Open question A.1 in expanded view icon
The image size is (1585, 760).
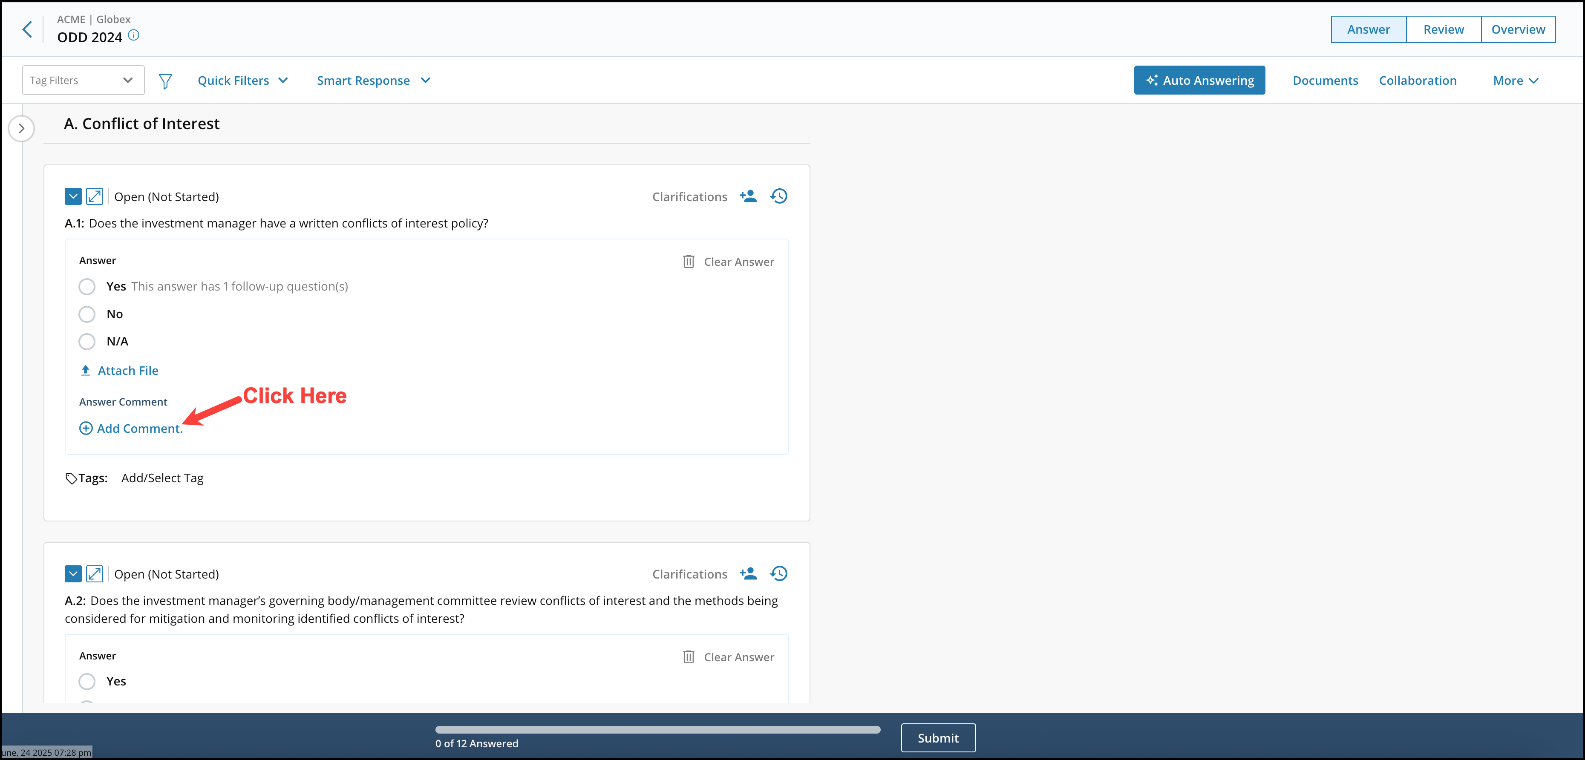tap(94, 197)
